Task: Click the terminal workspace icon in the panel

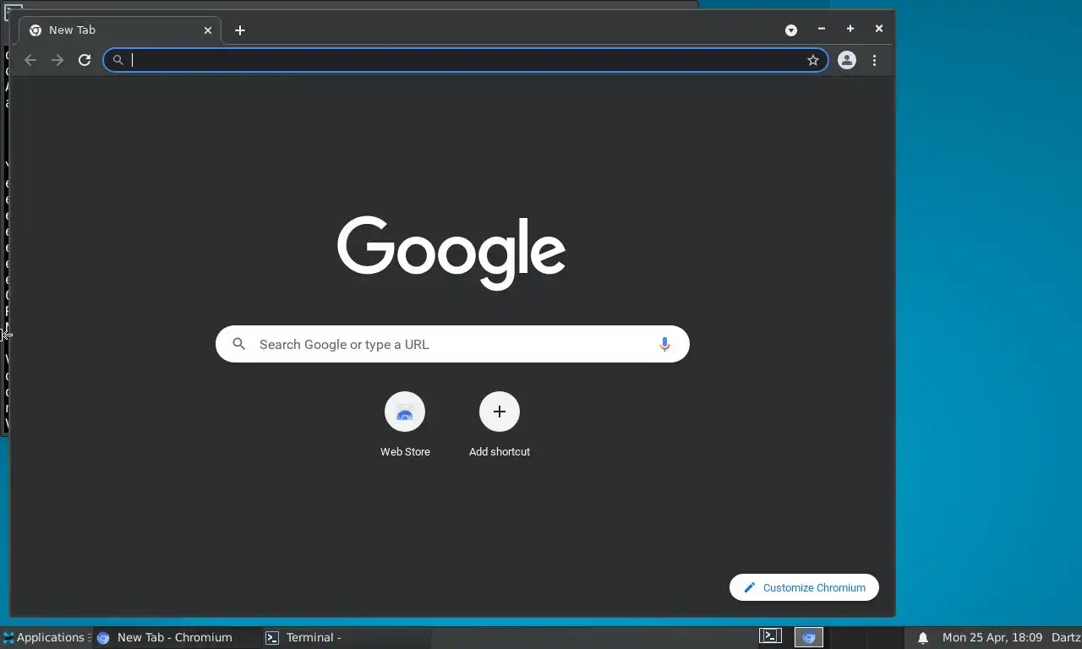Action: click(770, 636)
